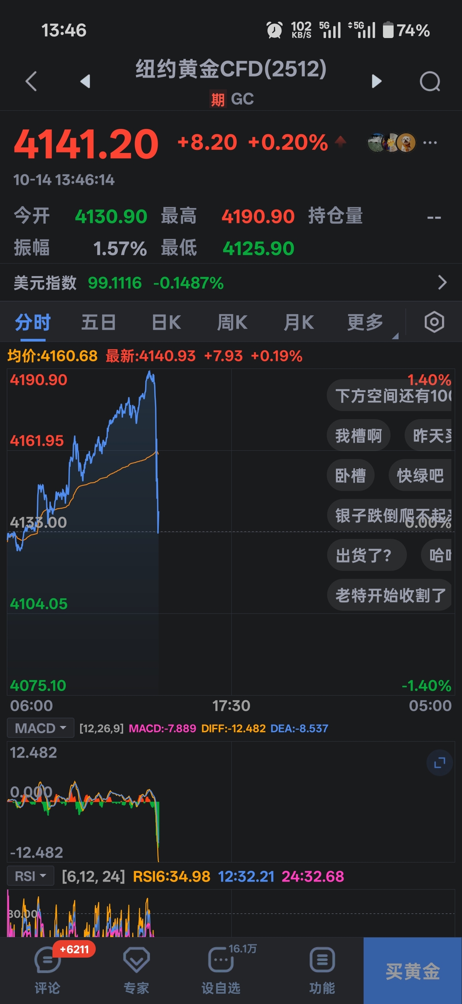Tap the red up-arrow next to +0.20%

(x=340, y=141)
